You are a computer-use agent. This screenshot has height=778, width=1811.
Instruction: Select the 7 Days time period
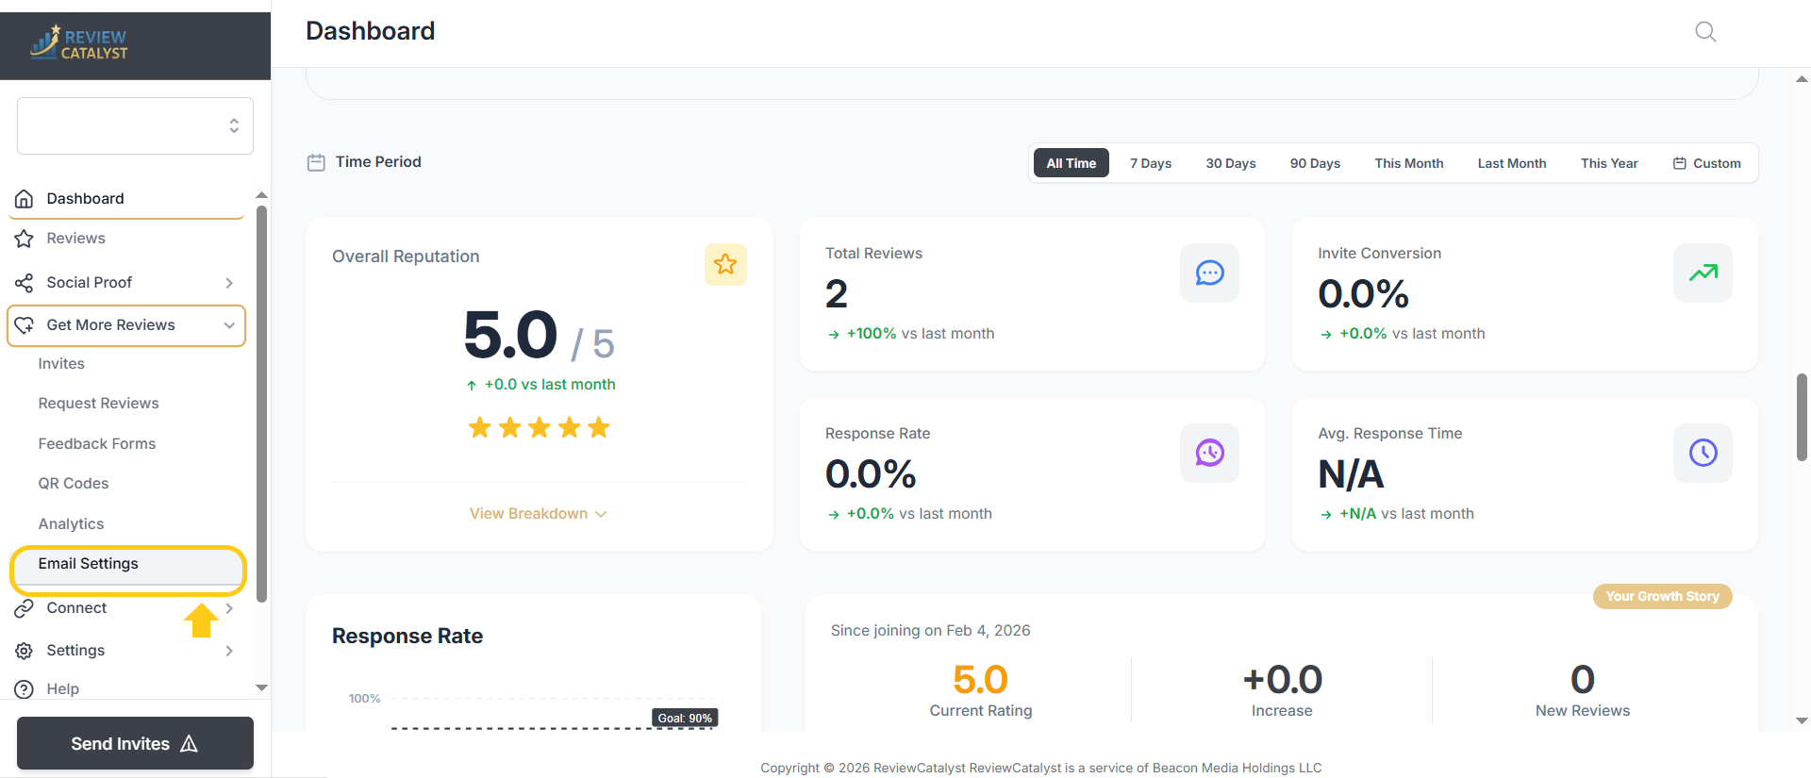[1150, 163]
